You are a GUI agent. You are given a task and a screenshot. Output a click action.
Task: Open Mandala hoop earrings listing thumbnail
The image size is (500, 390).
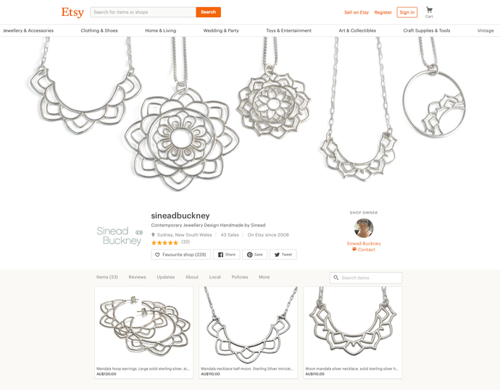tap(143, 326)
